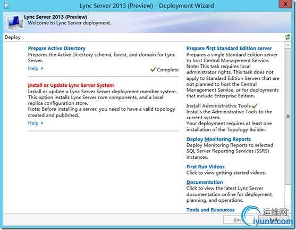Screen dimensions: 296x230
Task: Click the Deploy breadcrumb label
Action: pyautogui.click(x=12, y=37)
